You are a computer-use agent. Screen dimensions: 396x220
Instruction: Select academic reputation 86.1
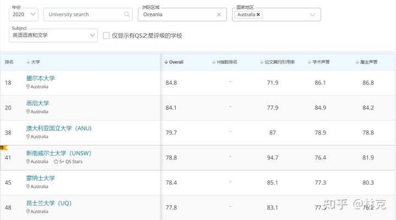tap(320, 83)
